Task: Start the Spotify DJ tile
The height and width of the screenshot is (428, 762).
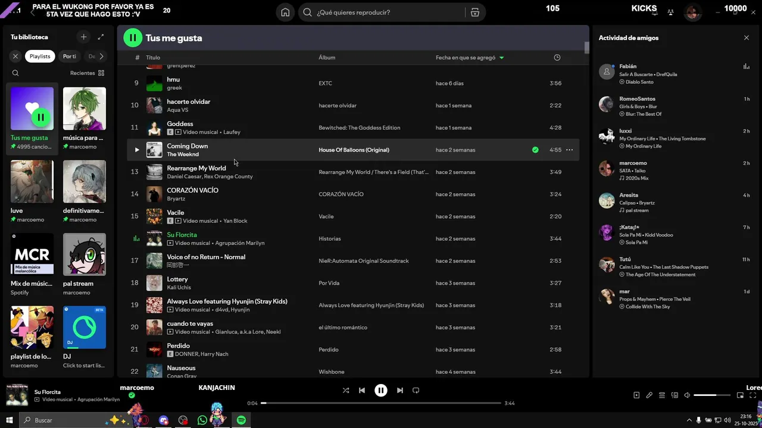Action: (x=85, y=337)
